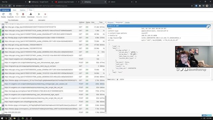Click image icon of avatar_1522388787219 row
213x120 pixels.
pos(3,48)
